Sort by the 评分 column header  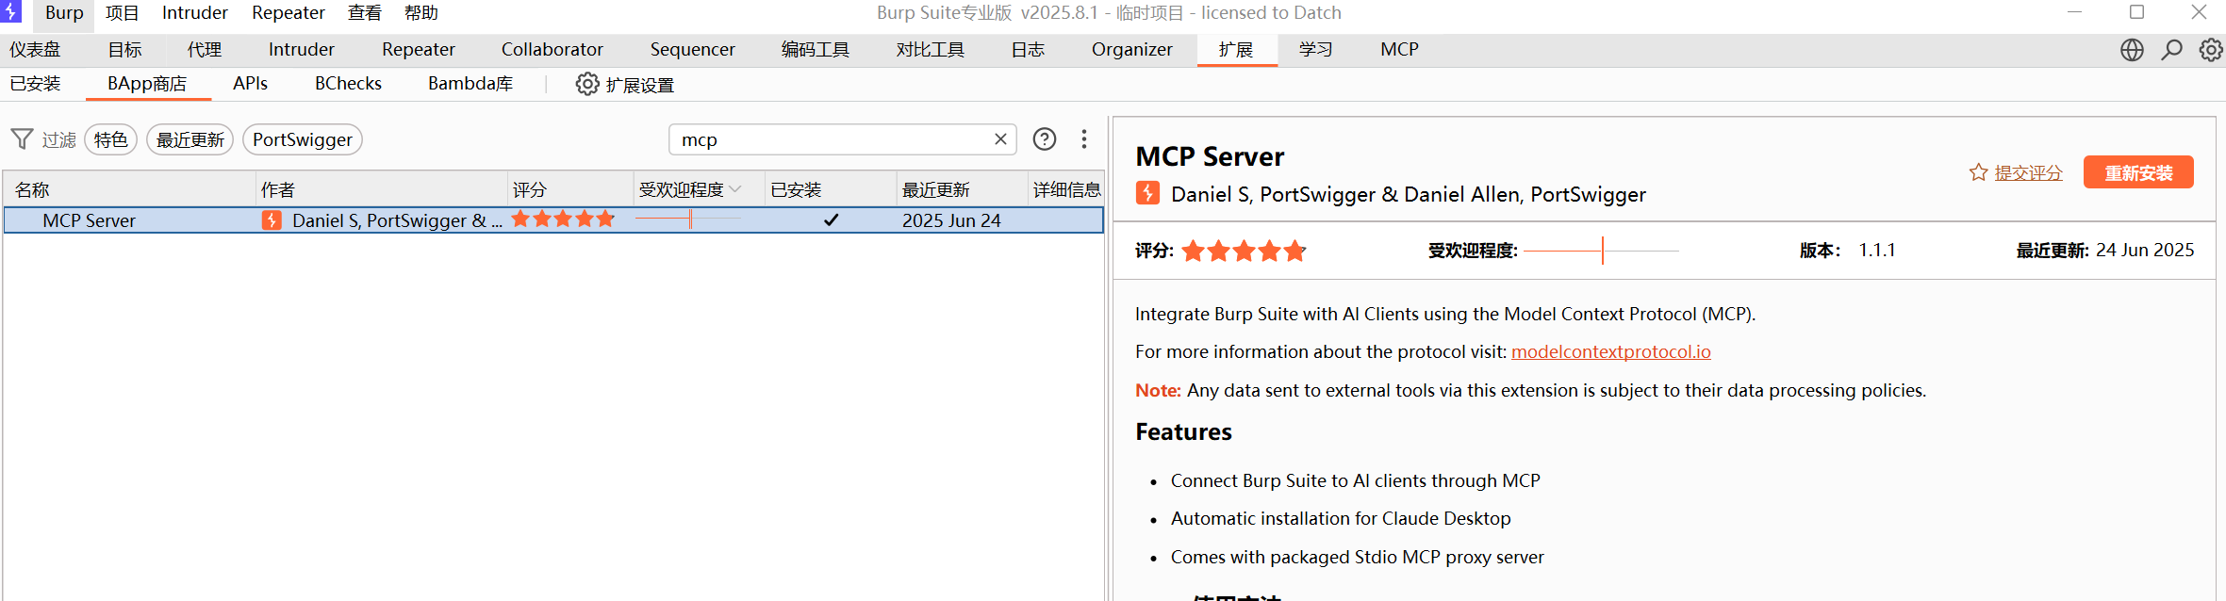click(x=570, y=189)
